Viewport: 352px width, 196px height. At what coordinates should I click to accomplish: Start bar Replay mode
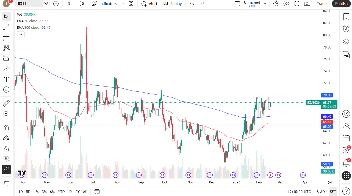[173, 4]
